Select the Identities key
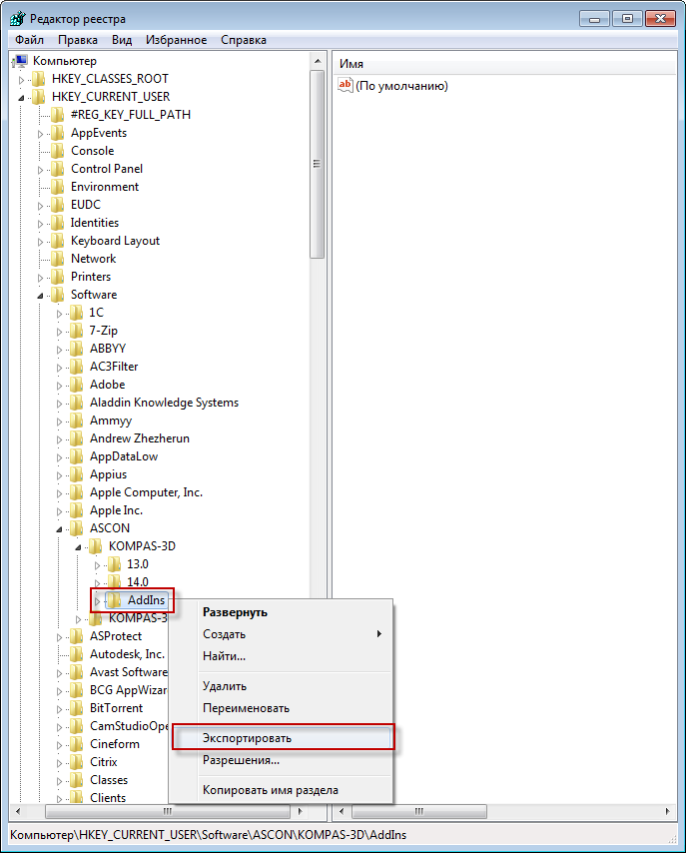 (95, 223)
